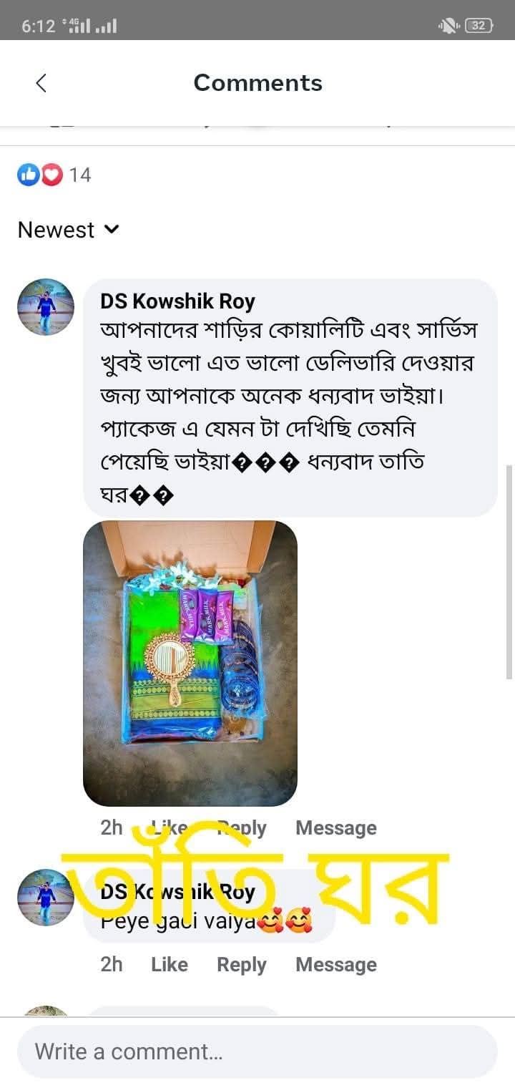Screen dimensions: 515x1088
Task: Tap the red heart reaction icon
Action: tap(51, 175)
